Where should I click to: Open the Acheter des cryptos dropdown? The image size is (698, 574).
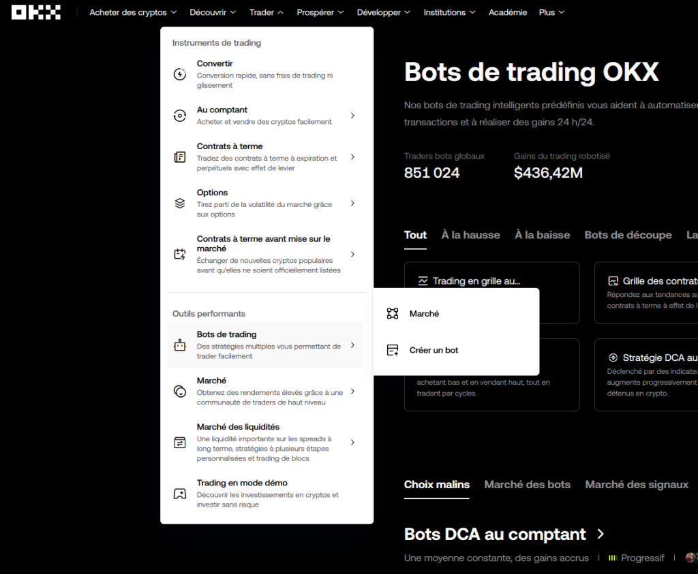[133, 12]
